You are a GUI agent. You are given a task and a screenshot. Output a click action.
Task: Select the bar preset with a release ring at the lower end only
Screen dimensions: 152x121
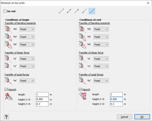tap(84, 11)
